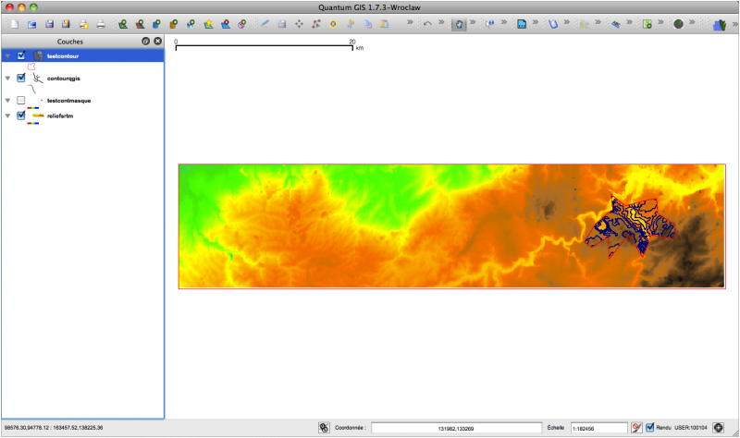Click the Undo arrow icon

(427, 23)
